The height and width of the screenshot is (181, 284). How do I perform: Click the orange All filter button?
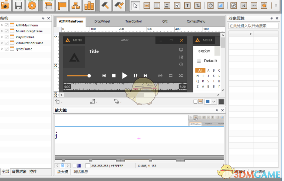coord(200,70)
